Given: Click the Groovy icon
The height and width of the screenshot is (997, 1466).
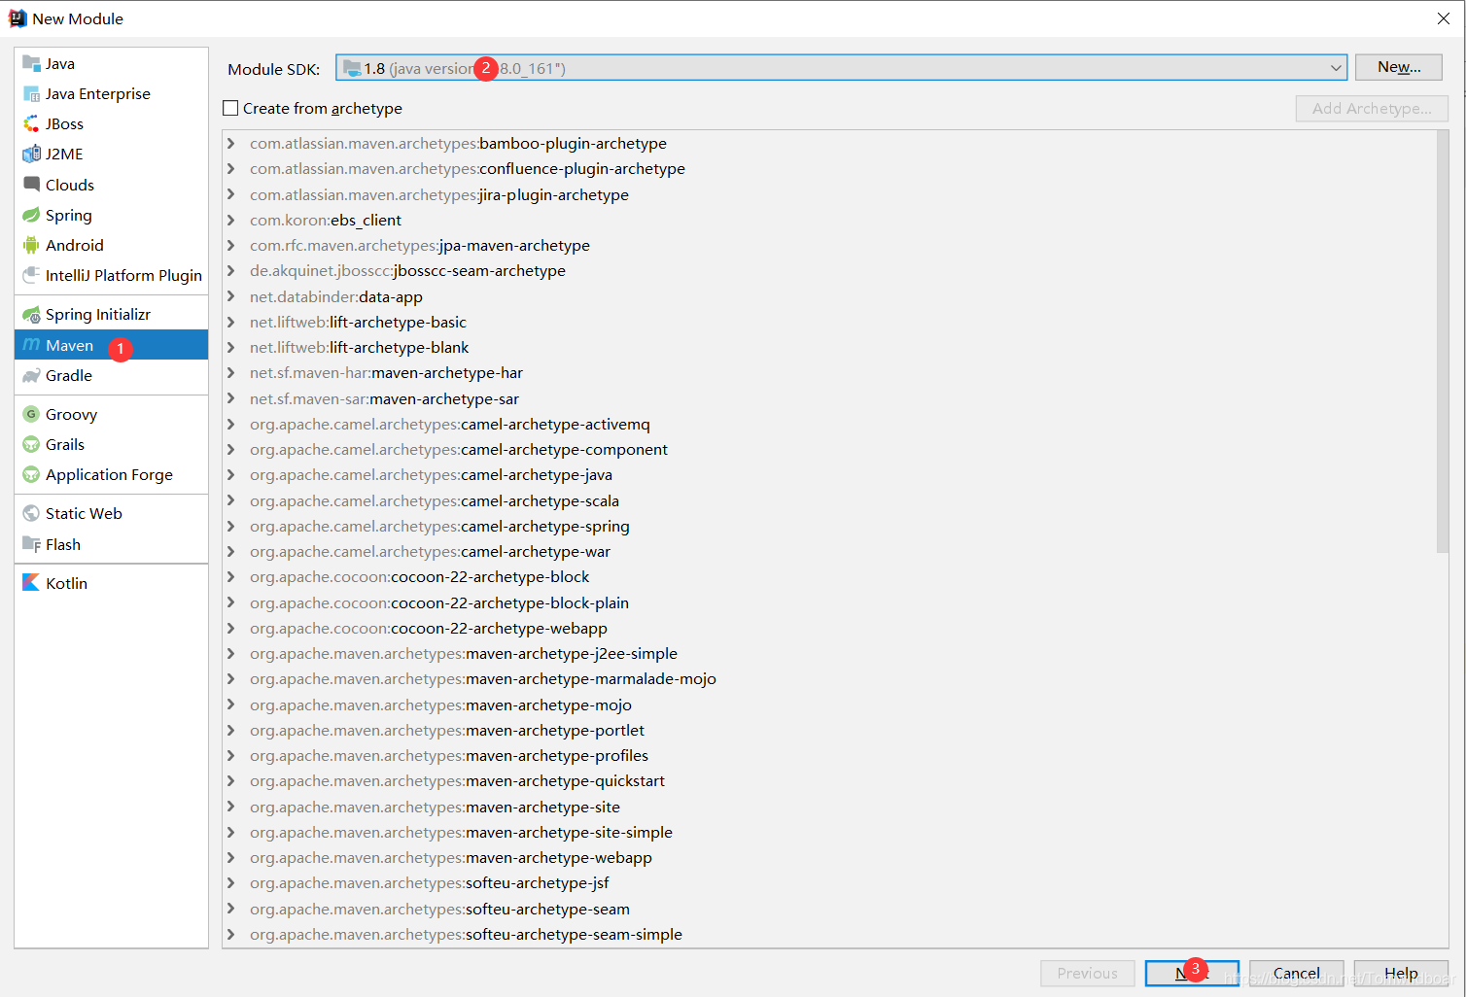Looking at the screenshot, I should [x=31, y=414].
